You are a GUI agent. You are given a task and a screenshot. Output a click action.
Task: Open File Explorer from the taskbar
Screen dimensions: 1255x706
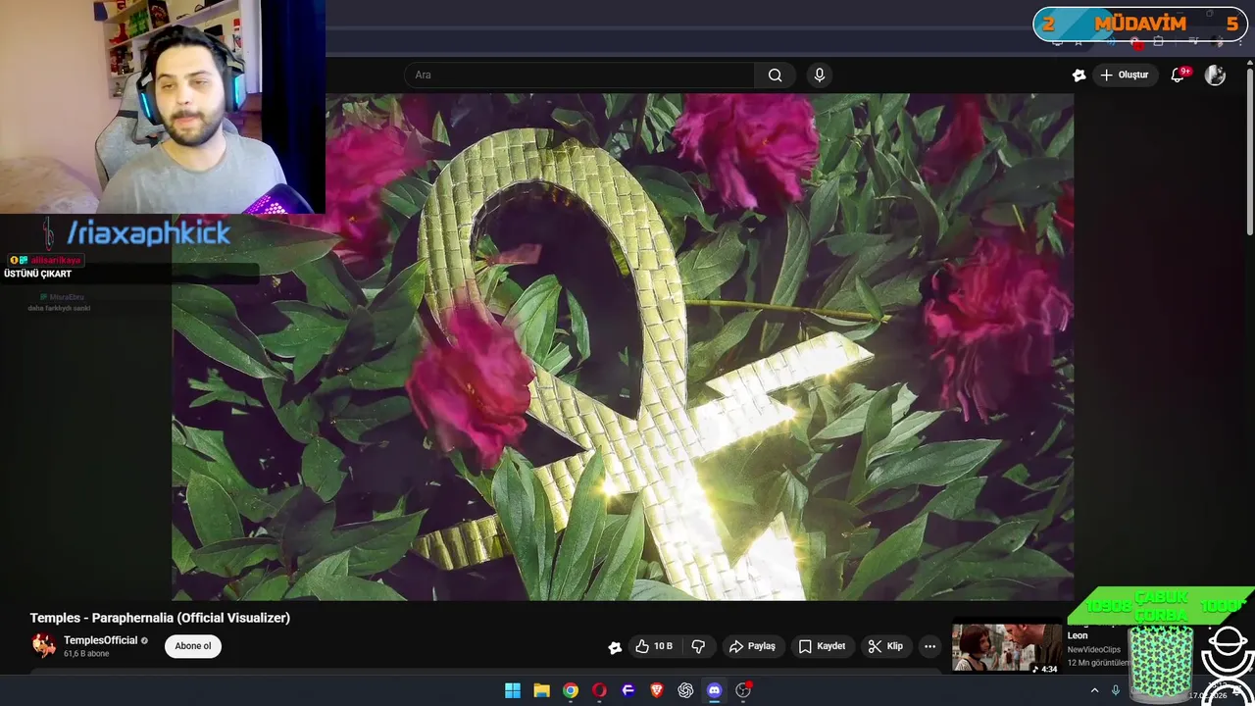click(541, 690)
